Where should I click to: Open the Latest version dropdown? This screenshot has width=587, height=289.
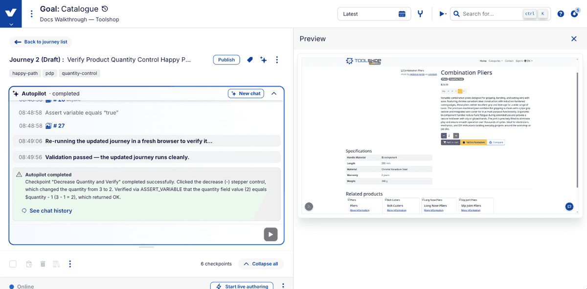375,14
